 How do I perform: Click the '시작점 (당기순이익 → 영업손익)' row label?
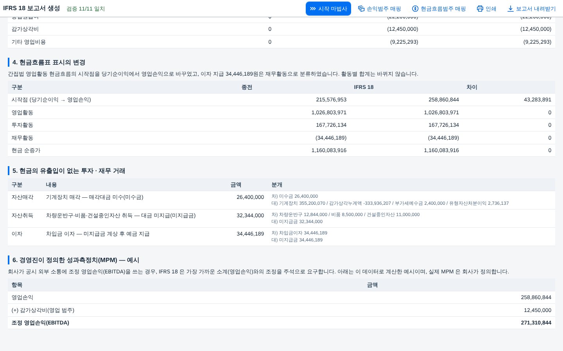pyautogui.click(x=51, y=100)
